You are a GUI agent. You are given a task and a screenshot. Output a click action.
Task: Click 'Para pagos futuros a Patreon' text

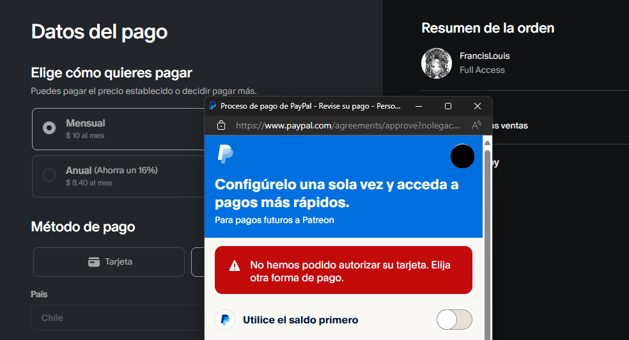click(274, 220)
